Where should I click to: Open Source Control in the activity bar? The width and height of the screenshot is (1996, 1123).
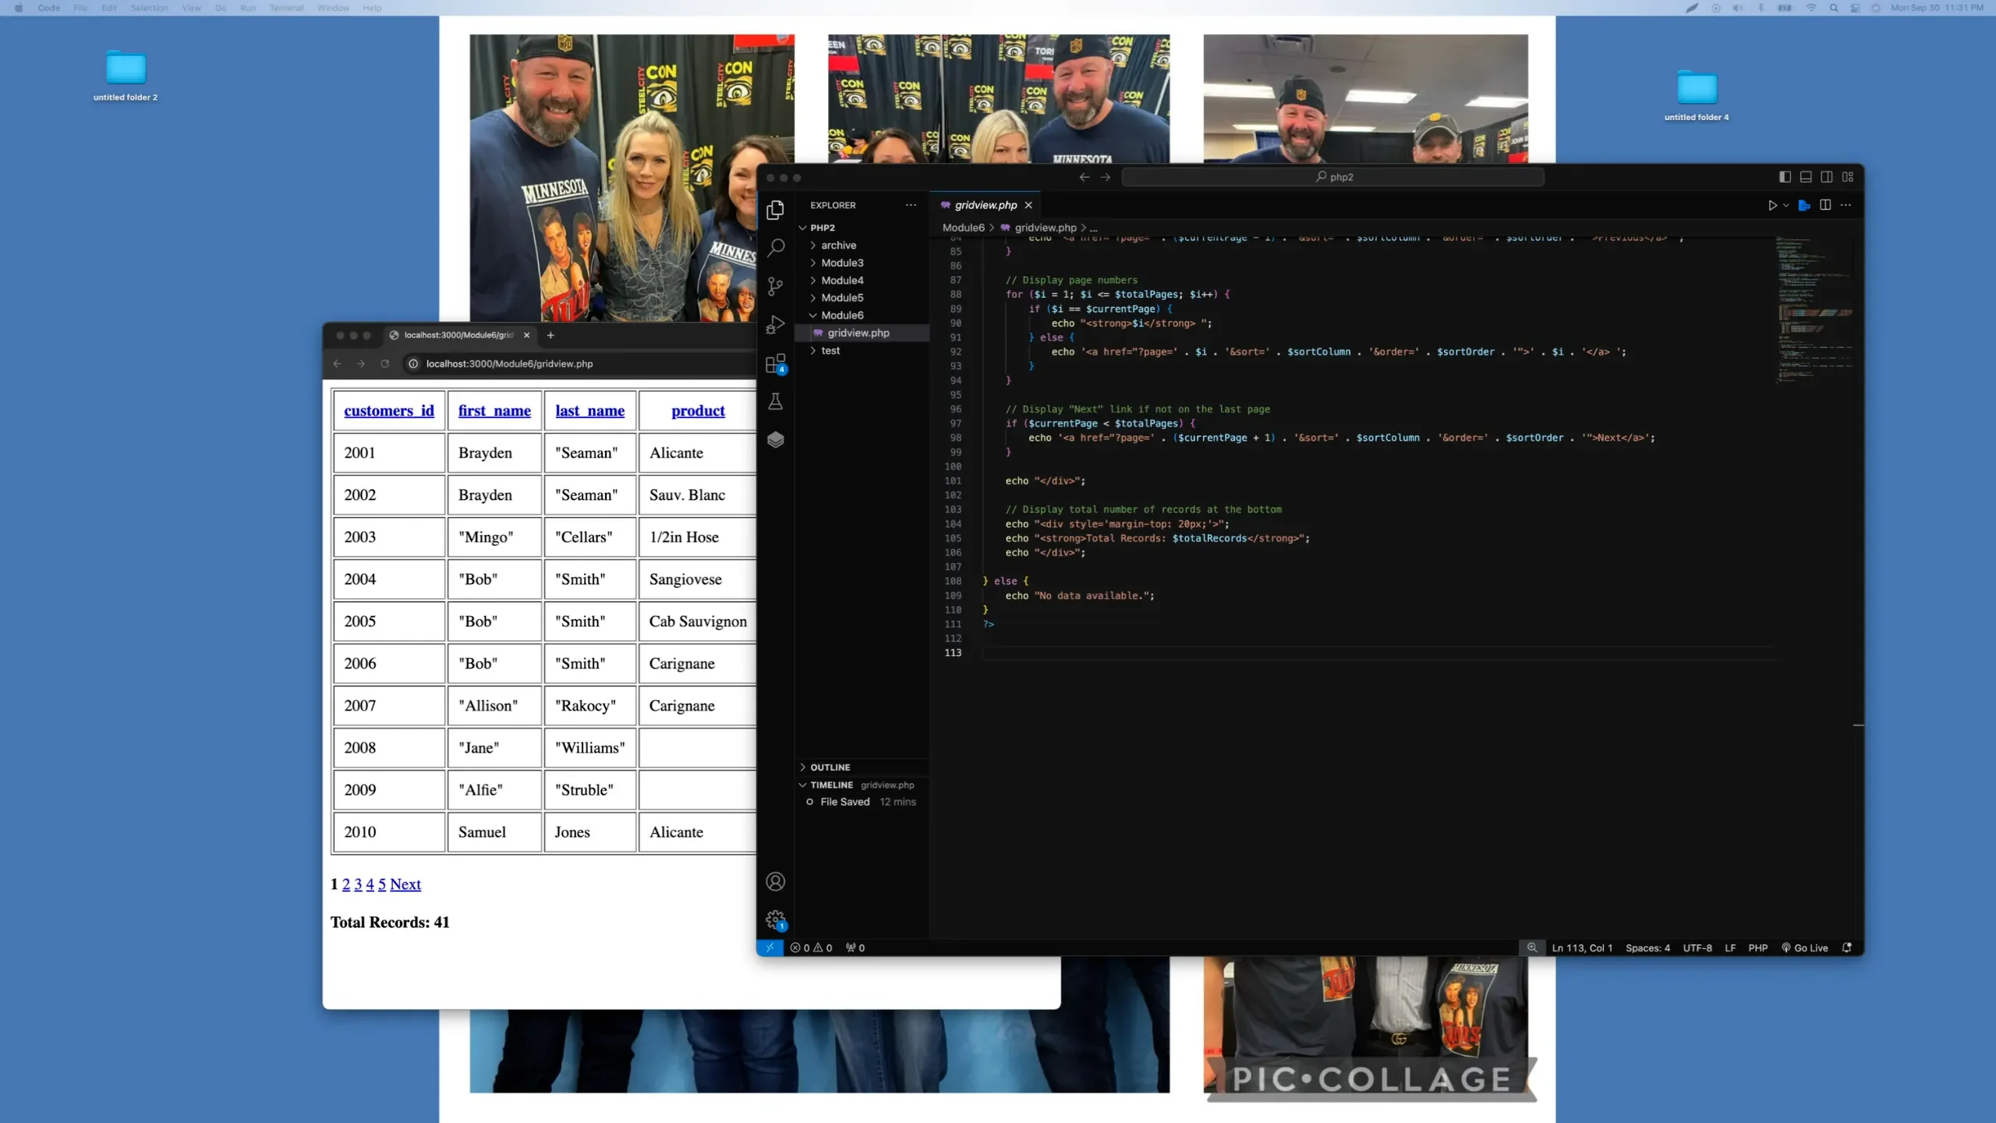(x=776, y=286)
